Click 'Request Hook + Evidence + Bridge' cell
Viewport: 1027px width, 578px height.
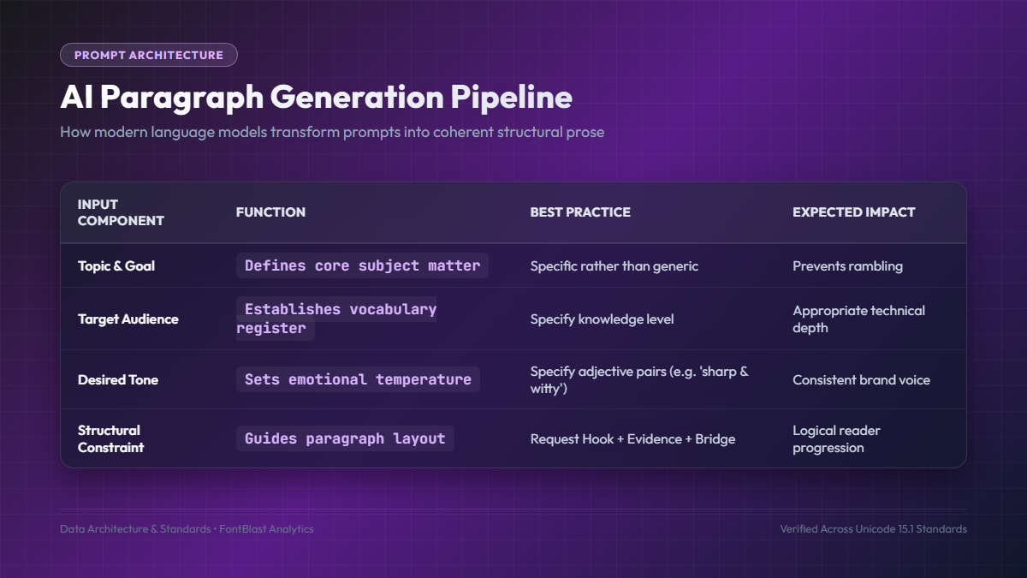click(x=632, y=439)
